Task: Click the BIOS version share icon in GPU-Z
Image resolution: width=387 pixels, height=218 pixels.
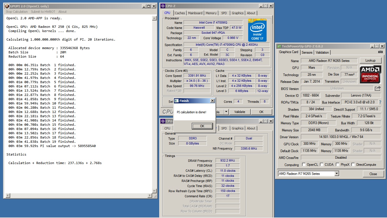Action: click(378, 89)
